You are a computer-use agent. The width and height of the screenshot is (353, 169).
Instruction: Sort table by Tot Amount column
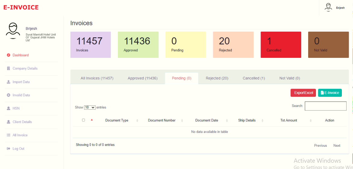click(x=289, y=120)
